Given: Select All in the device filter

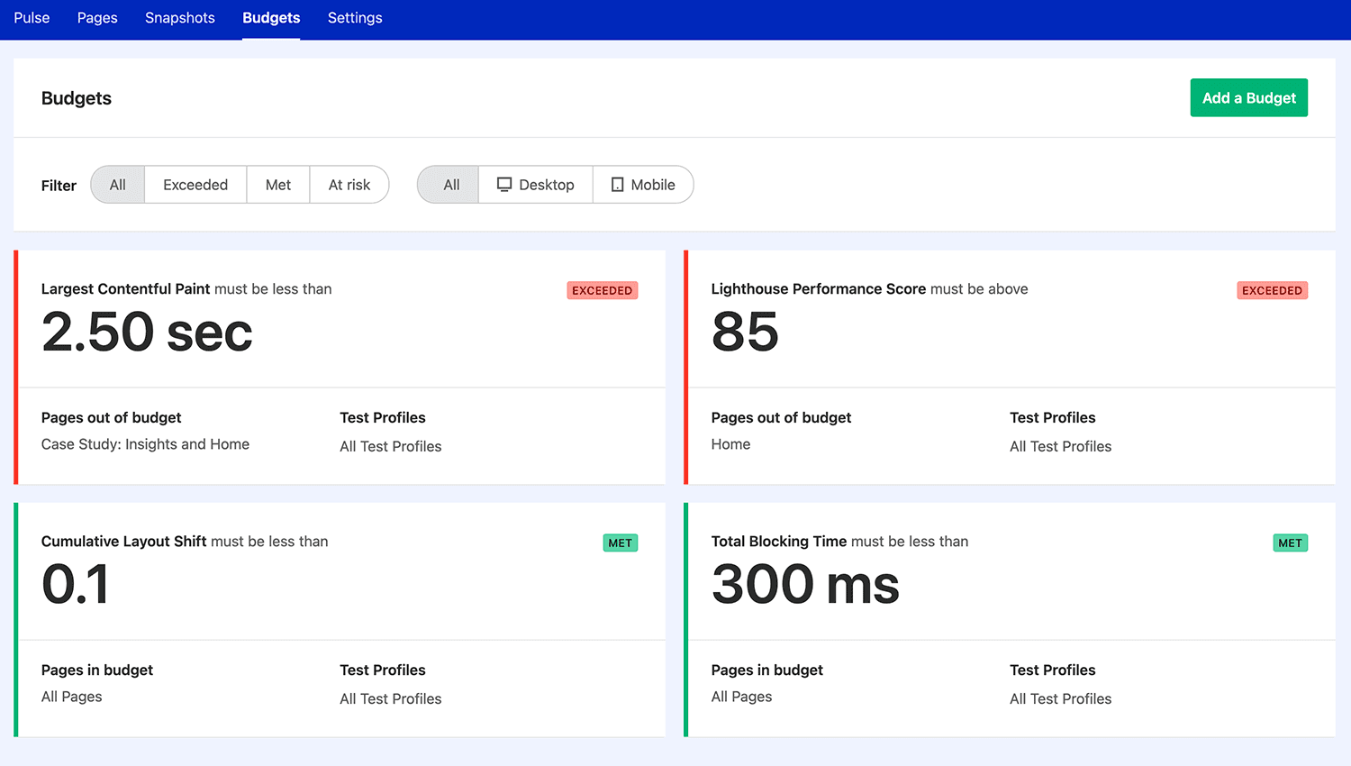Looking at the screenshot, I should click(448, 184).
